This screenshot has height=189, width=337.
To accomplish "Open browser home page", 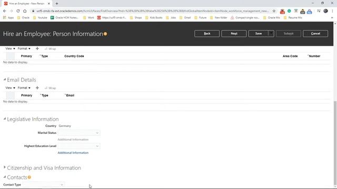I will (25, 11).
